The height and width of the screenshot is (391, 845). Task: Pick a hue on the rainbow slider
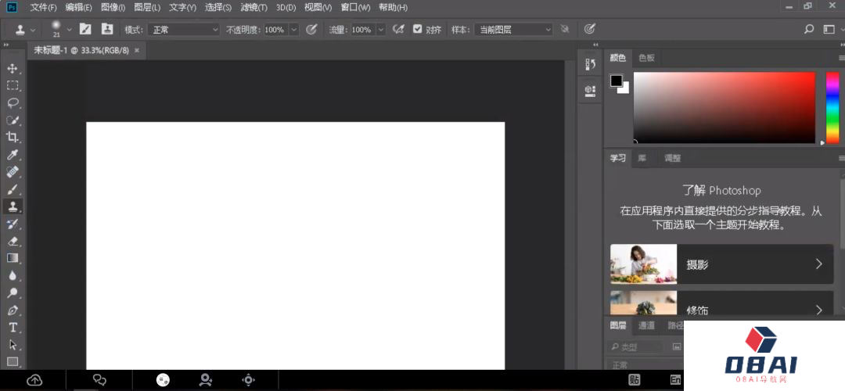point(832,106)
